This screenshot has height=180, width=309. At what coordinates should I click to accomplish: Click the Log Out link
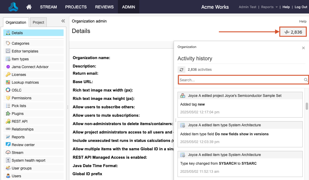(x=301, y=7)
